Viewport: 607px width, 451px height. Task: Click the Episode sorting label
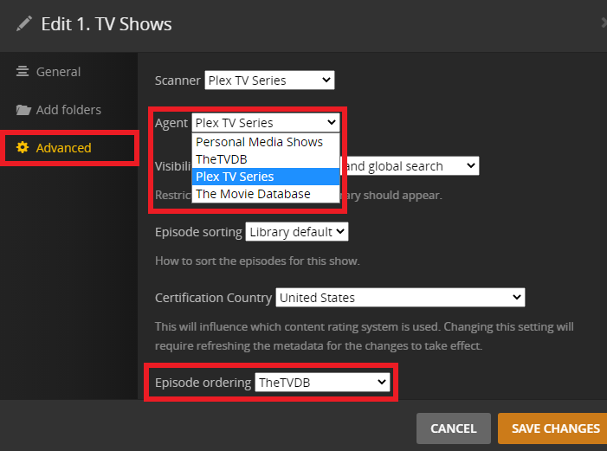198,232
